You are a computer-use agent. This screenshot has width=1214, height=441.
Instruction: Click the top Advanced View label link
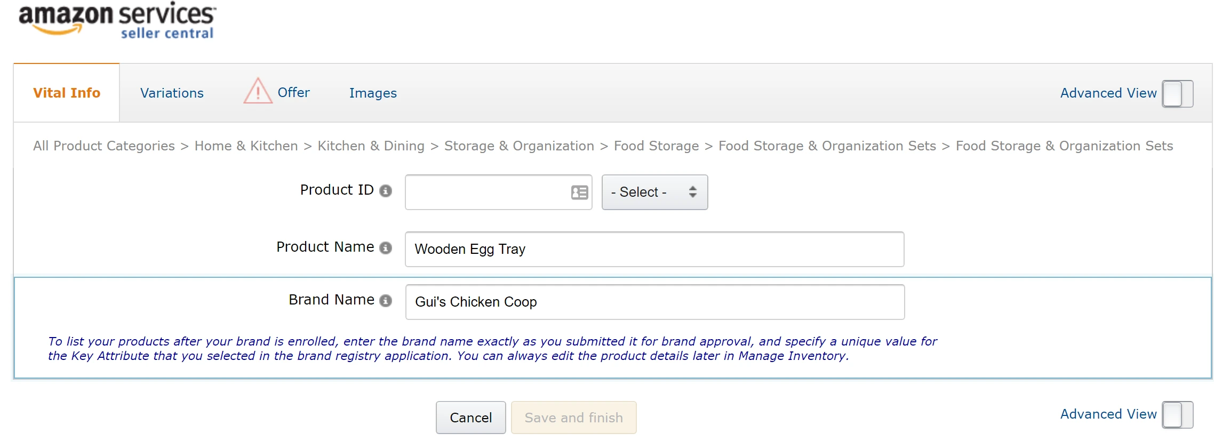pyautogui.click(x=1108, y=93)
